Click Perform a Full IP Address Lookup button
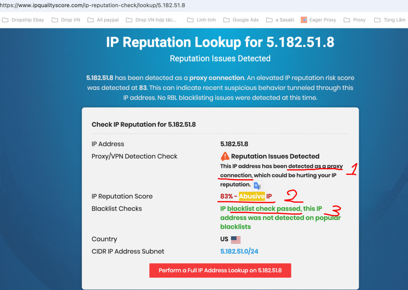 point(220,270)
